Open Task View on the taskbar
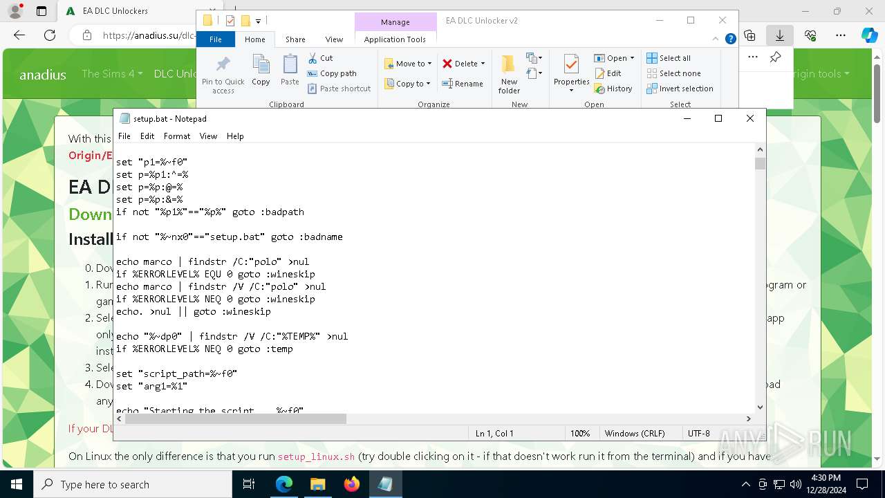 point(250,484)
